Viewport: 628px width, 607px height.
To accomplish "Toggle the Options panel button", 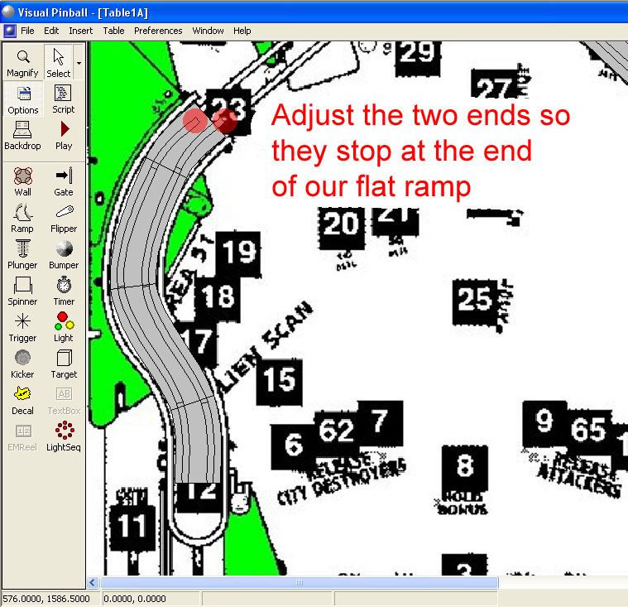I will pyautogui.click(x=23, y=99).
